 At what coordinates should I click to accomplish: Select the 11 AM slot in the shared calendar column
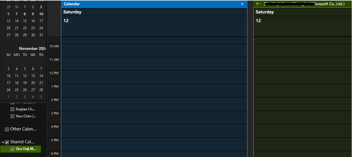[x=303, y=60]
